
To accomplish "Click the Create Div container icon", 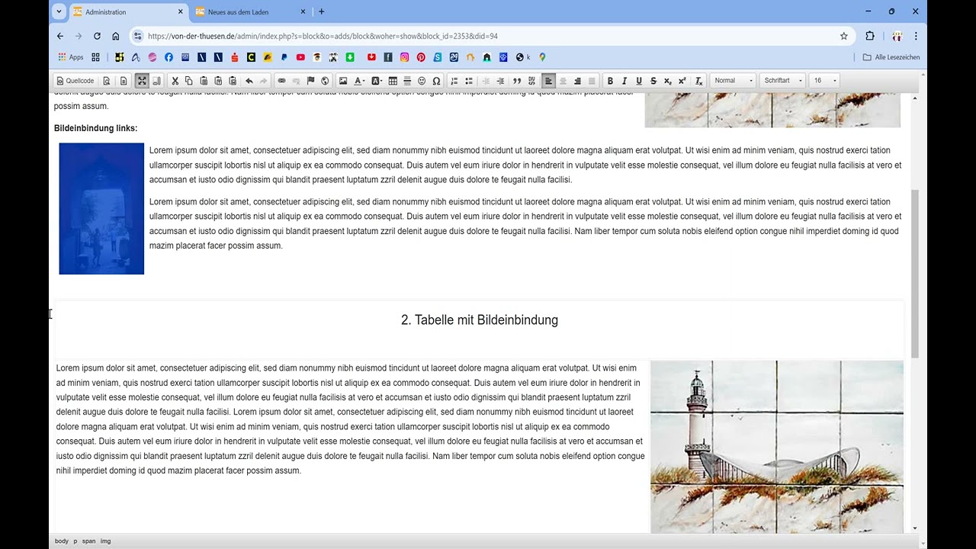I will (x=531, y=81).
